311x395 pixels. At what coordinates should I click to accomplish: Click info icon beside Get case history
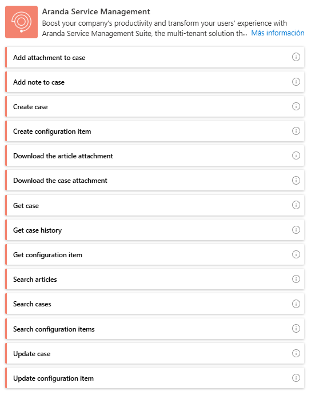point(296,230)
